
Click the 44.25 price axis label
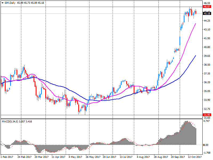click(x=207, y=21)
